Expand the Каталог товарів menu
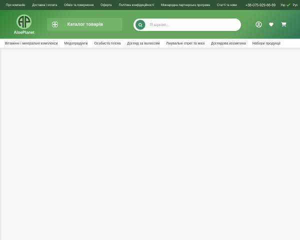The image size is (300, 240). pos(84,24)
